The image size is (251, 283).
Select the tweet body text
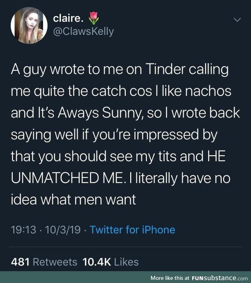[x=125, y=135]
